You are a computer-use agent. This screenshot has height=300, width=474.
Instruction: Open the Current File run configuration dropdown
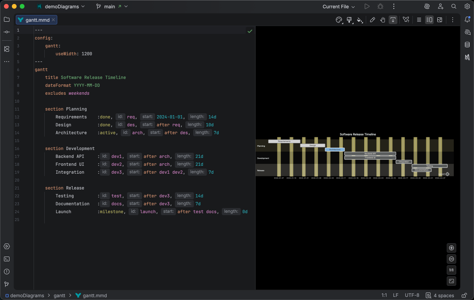339,6
